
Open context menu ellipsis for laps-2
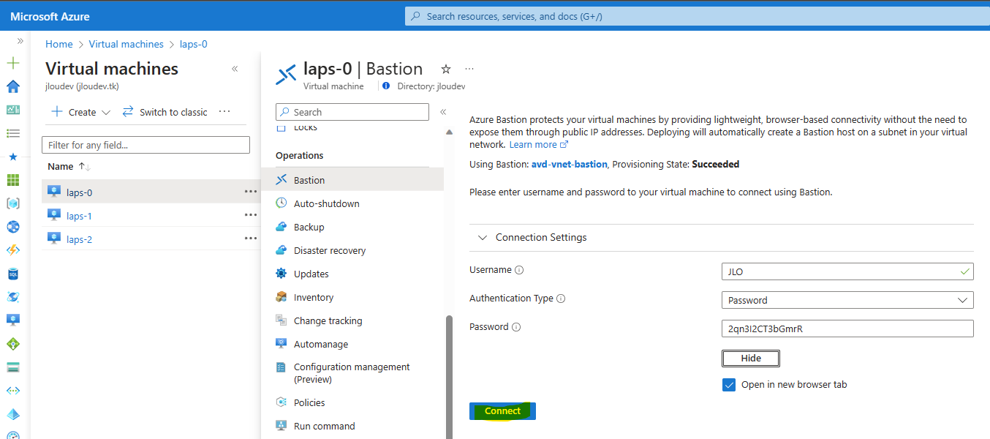click(251, 239)
